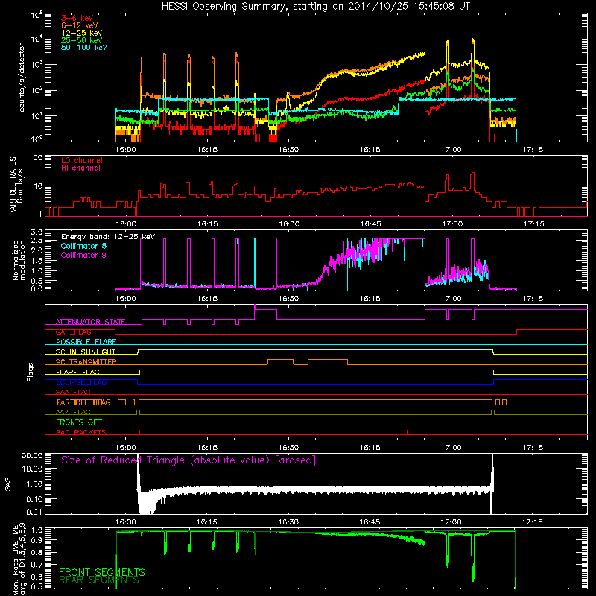Select the Collimator 8 legend entry

pos(83,246)
